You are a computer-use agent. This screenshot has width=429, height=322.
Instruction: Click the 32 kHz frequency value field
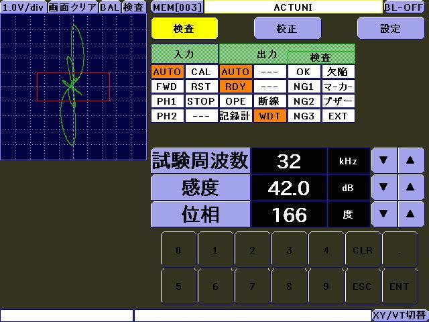(289, 161)
